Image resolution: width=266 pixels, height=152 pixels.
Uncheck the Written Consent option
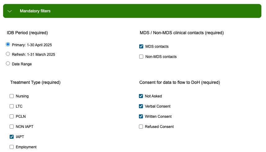tap(141, 117)
